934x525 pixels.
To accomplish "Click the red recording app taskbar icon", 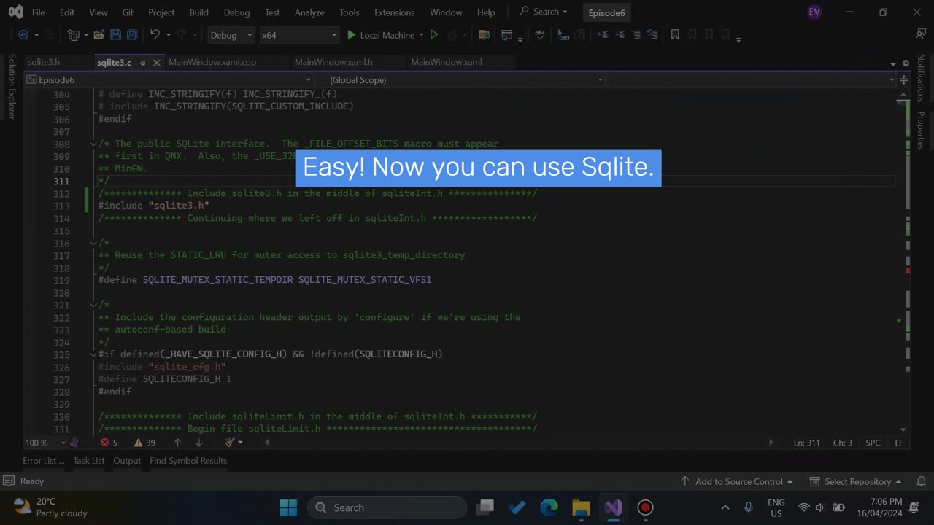I will 645,507.
